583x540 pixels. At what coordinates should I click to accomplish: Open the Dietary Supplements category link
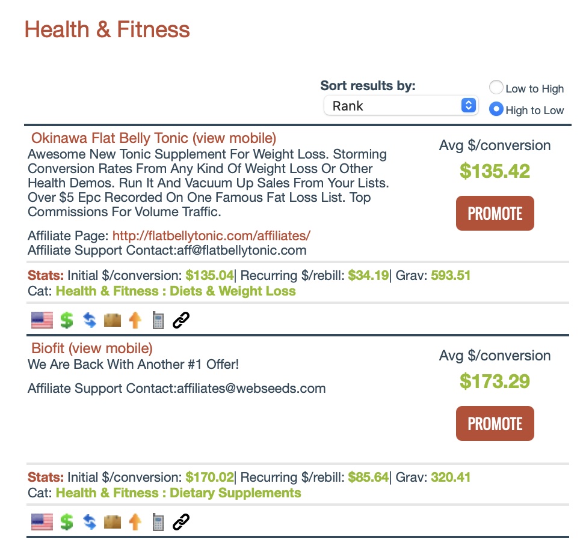178,493
